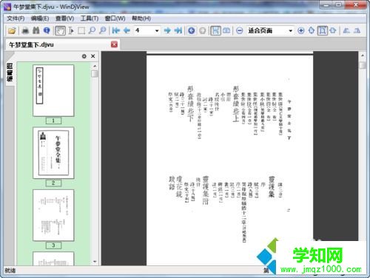Image resolution: width=370 pixels, height=278 pixels.
Task: Open the page number dropdown
Action: pyautogui.click(x=157, y=31)
